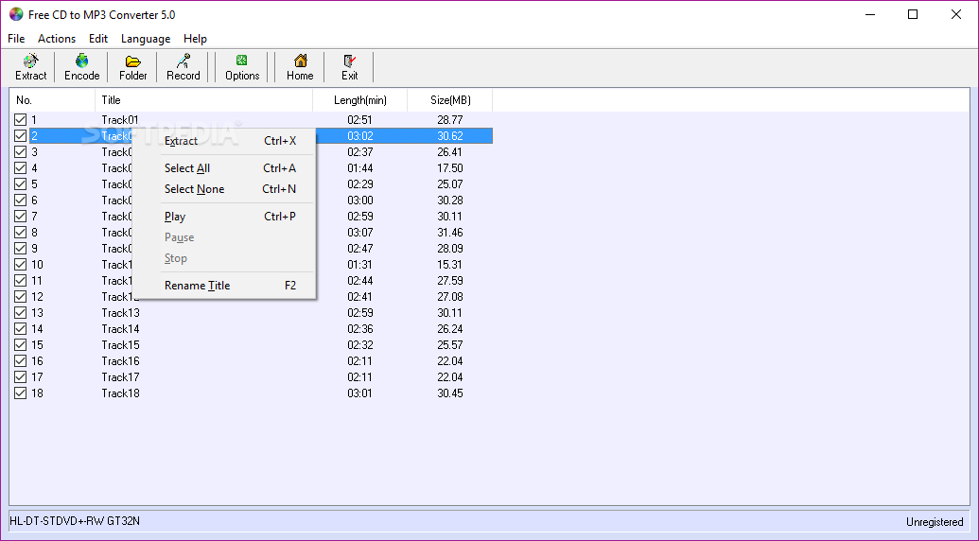The image size is (979, 541).
Task: Click the 28.77 size cell
Action: [x=450, y=120]
